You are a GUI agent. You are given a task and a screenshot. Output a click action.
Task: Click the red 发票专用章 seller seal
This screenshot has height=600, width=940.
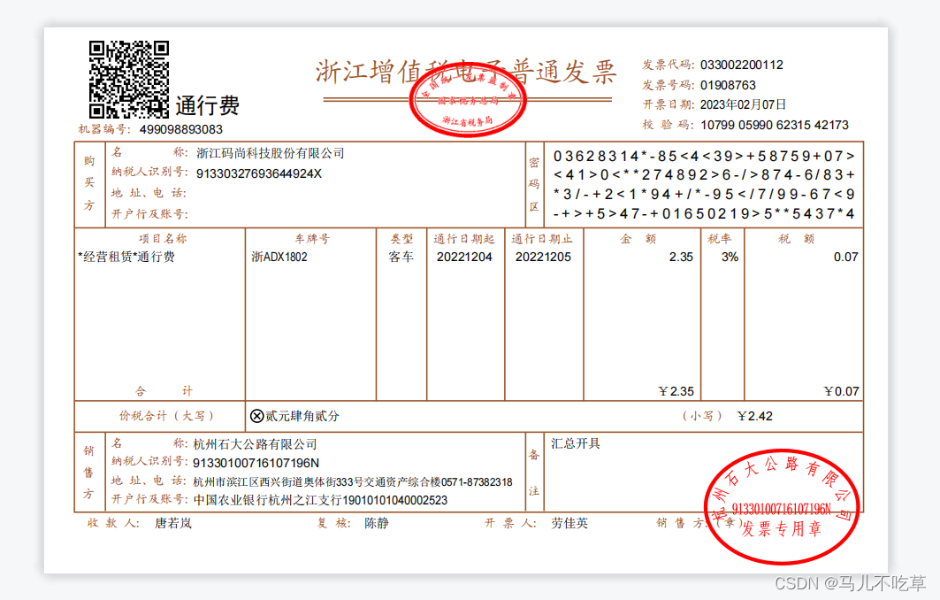pos(781,507)
